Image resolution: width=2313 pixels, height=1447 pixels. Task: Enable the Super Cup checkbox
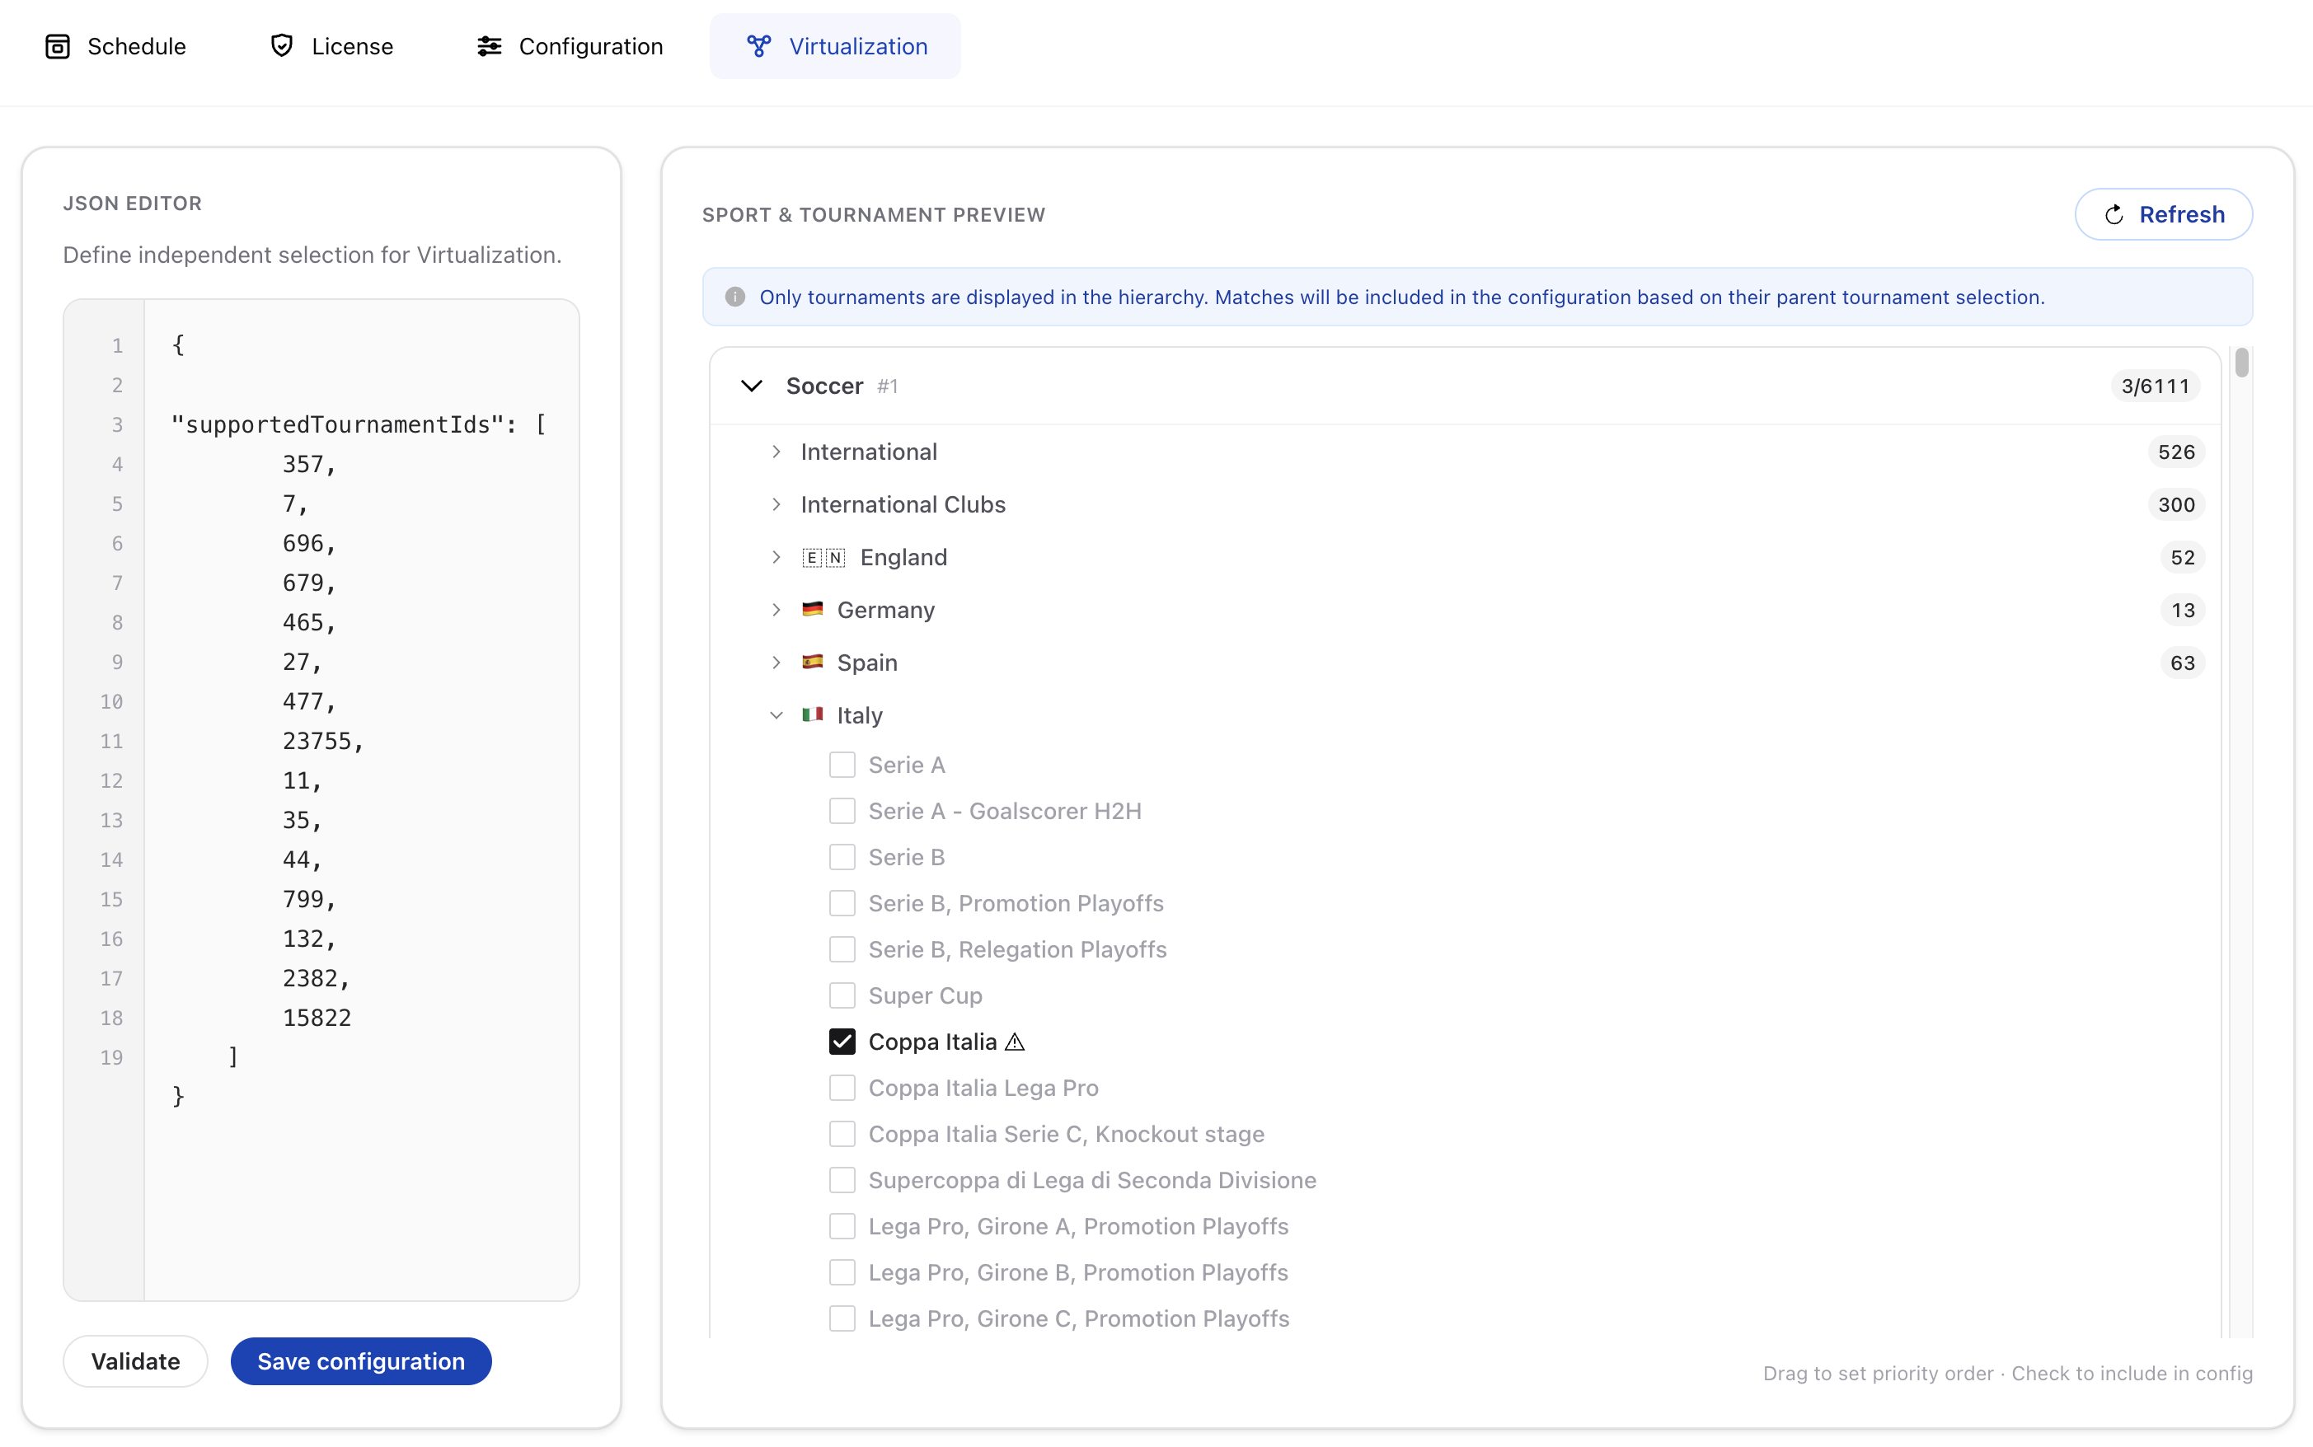(842, 995)
